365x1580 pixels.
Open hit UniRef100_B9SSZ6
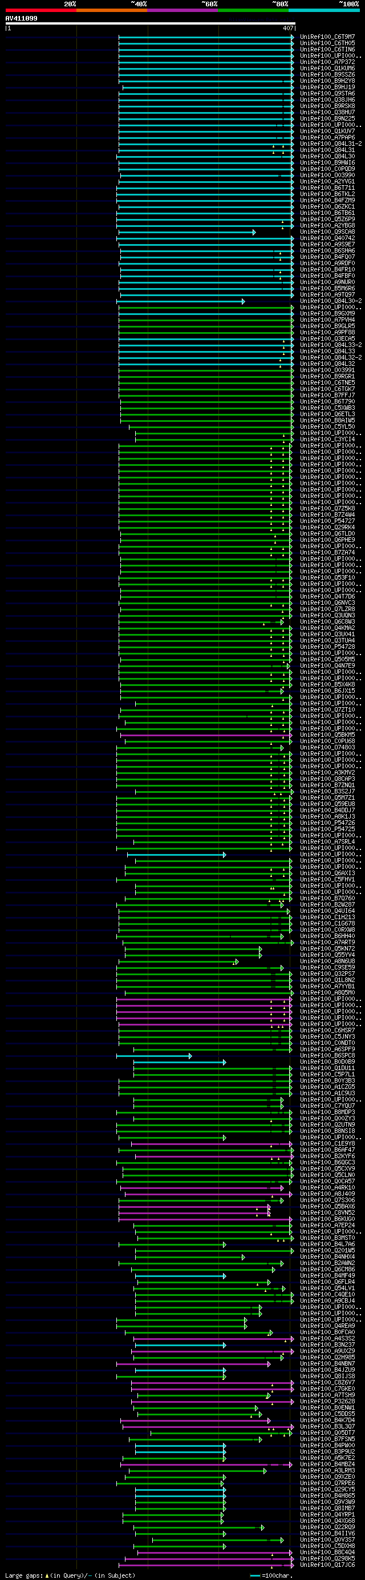point(327,75)
